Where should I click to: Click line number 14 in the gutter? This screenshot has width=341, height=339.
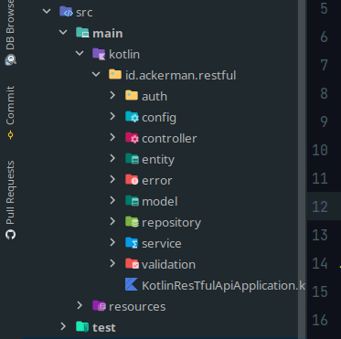(320, 263)
